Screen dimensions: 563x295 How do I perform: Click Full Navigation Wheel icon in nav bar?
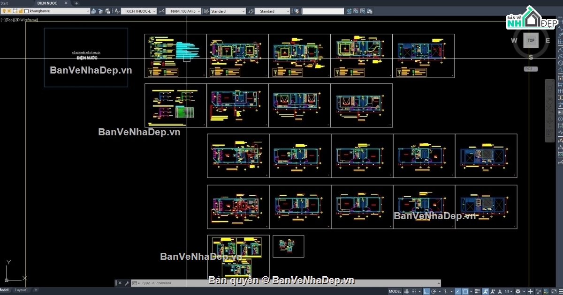click(x=549, y=88)
